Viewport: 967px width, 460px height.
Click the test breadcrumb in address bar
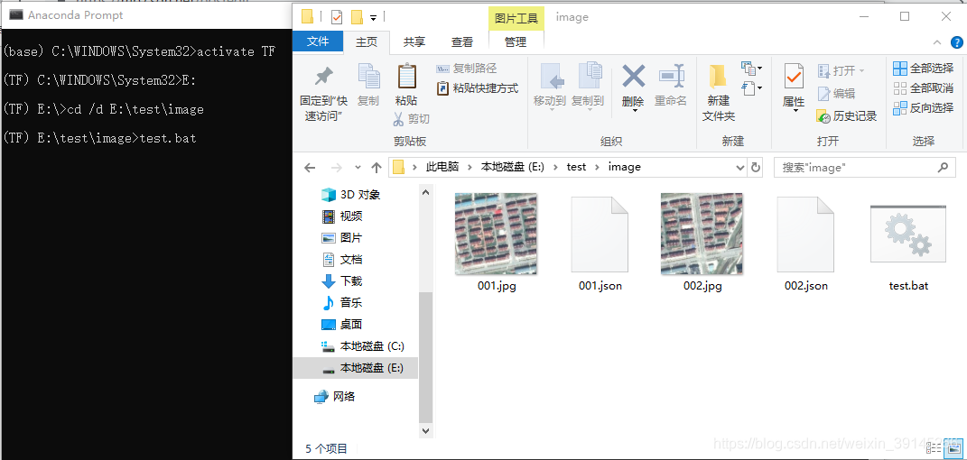(576, 167)
